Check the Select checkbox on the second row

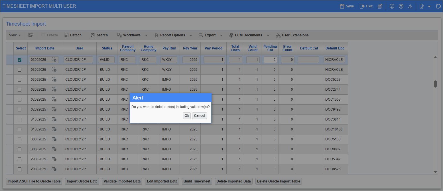coord(19,70)
